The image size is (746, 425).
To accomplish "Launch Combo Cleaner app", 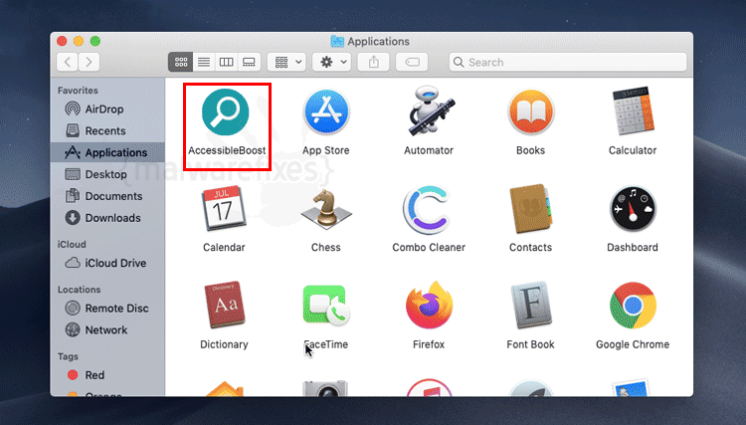I will click(427, 209).
